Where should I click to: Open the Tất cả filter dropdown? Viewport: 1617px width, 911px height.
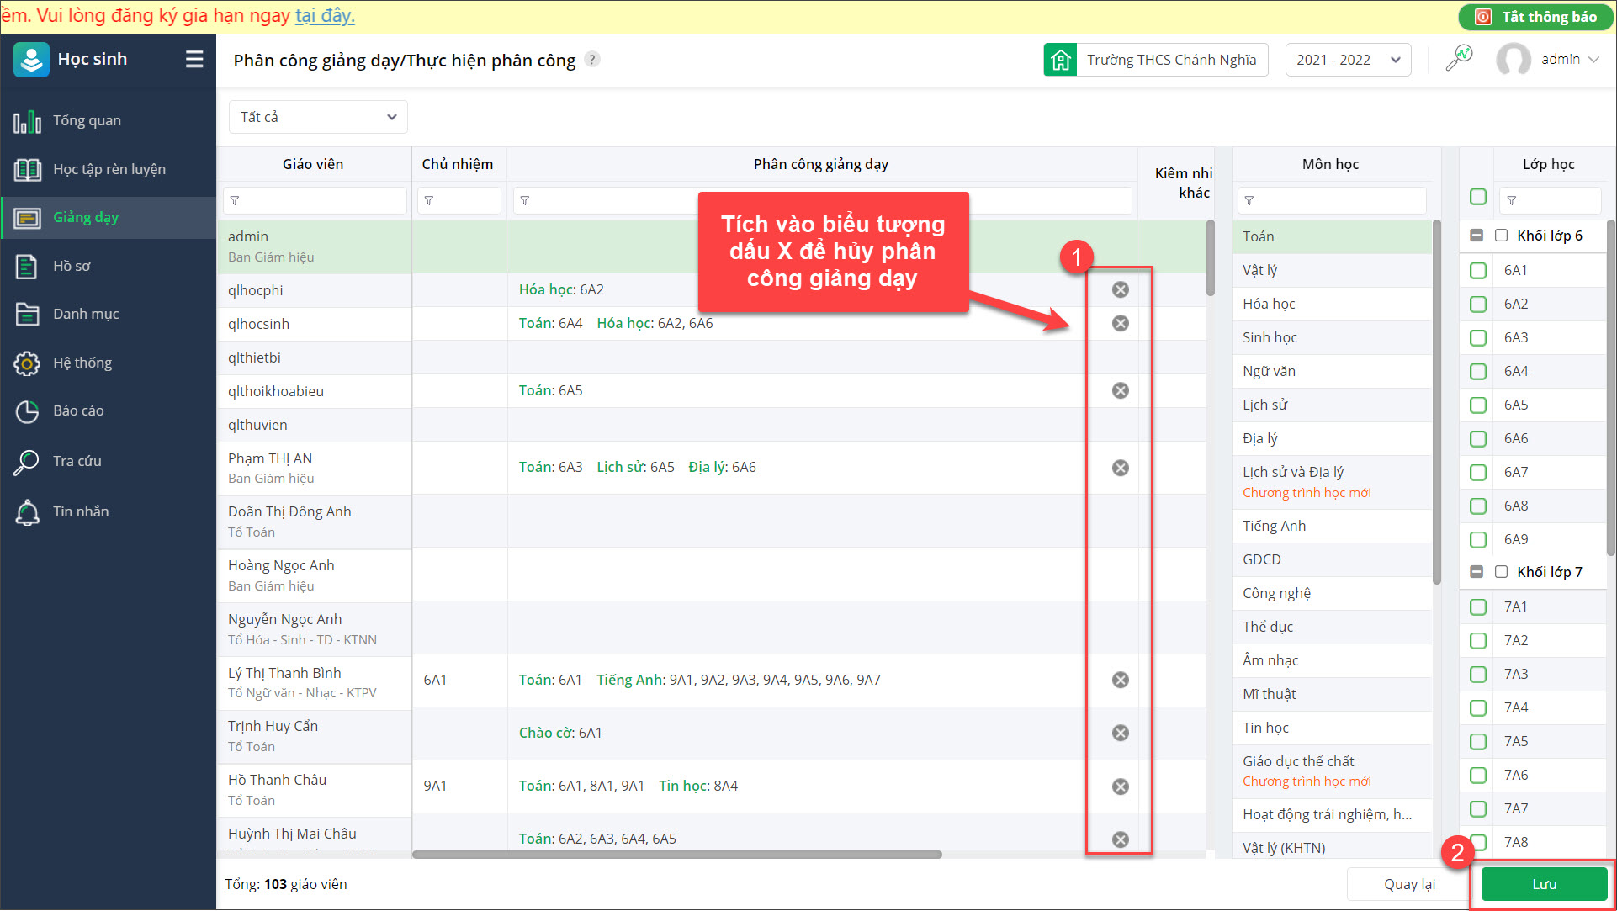pos(318,117)
